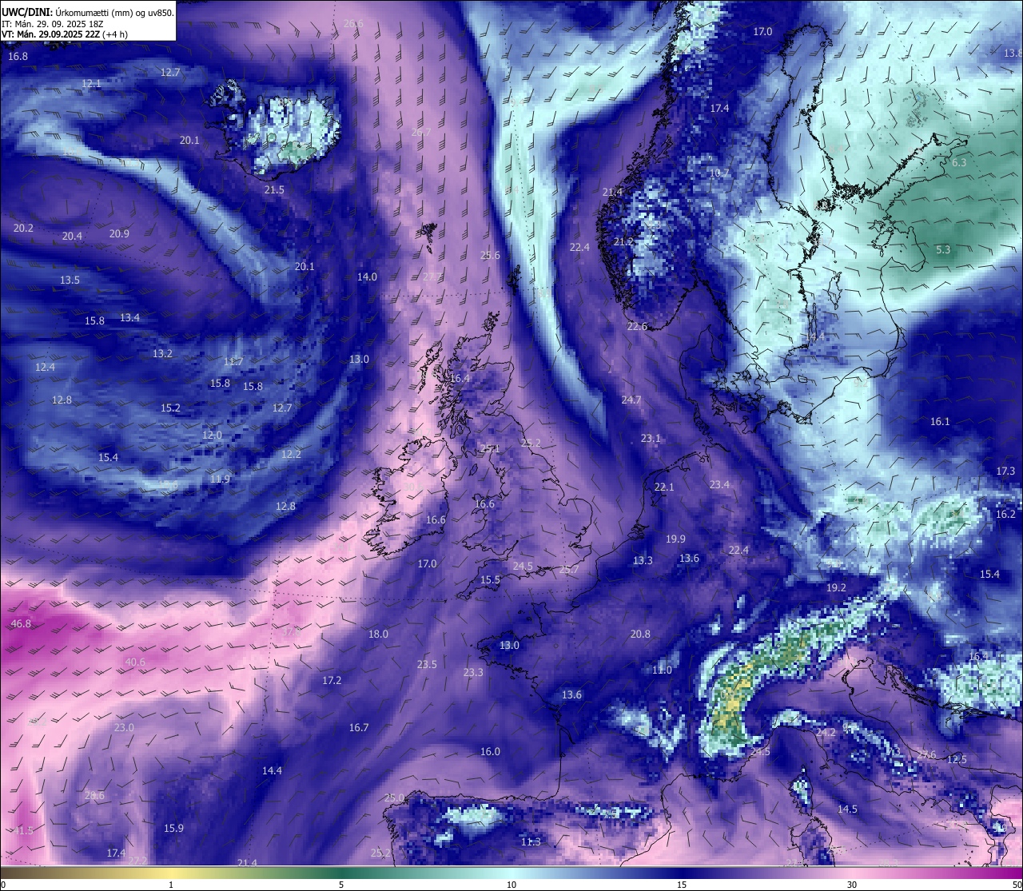Click the 16.7 value on the map

pos(359,727)
